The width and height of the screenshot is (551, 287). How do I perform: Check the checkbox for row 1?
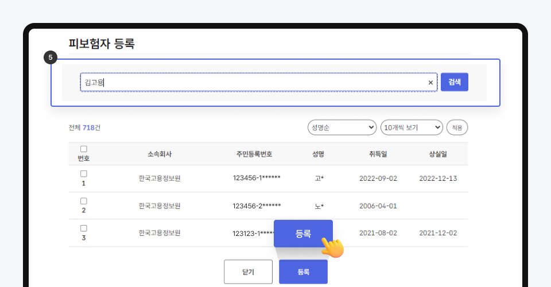(84, 173)
